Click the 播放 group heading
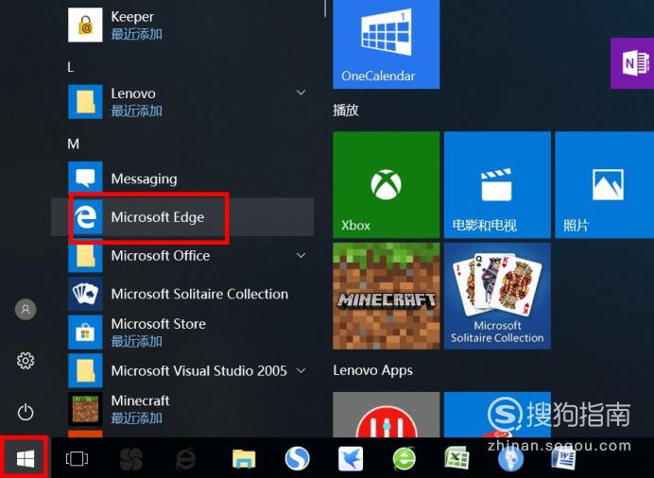Image resolution: width=654 pixels, height=478 pixels. (345, 110)
